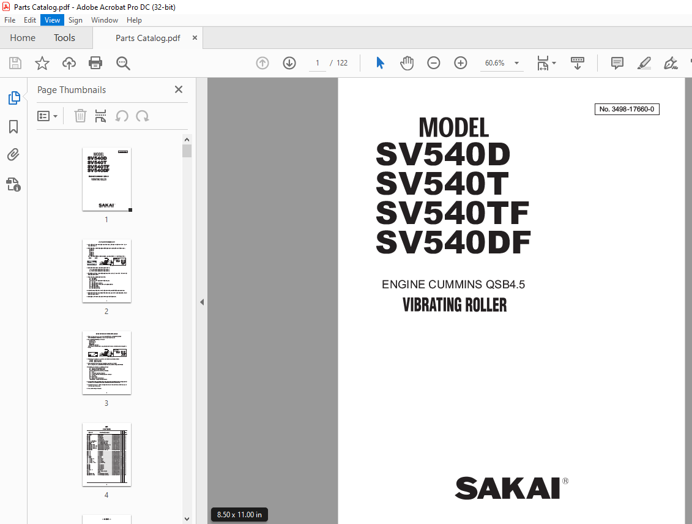Open the Edit menu
Viewport: 692px width, 524px height.
(30, 20)
